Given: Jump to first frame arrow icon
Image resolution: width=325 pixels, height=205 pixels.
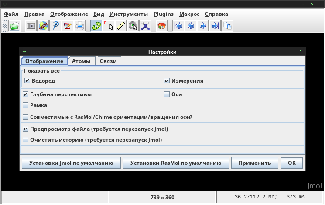Looking at the screenshot, I should click(178, 26).
